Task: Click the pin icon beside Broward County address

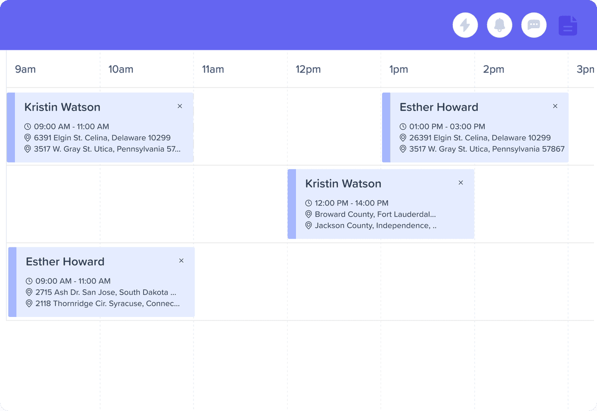Action: point(308,214)
